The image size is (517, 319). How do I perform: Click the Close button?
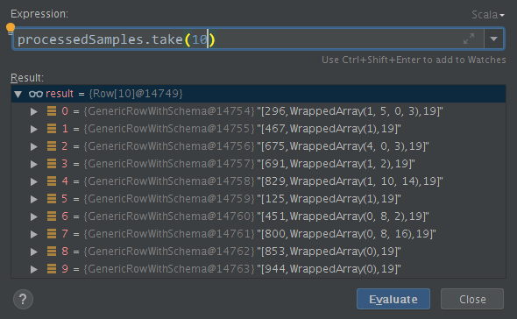(x=472, y=299)
